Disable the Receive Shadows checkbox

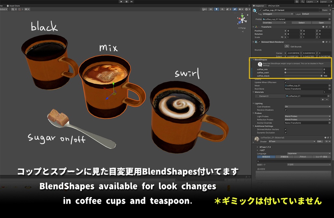(285, 110)
